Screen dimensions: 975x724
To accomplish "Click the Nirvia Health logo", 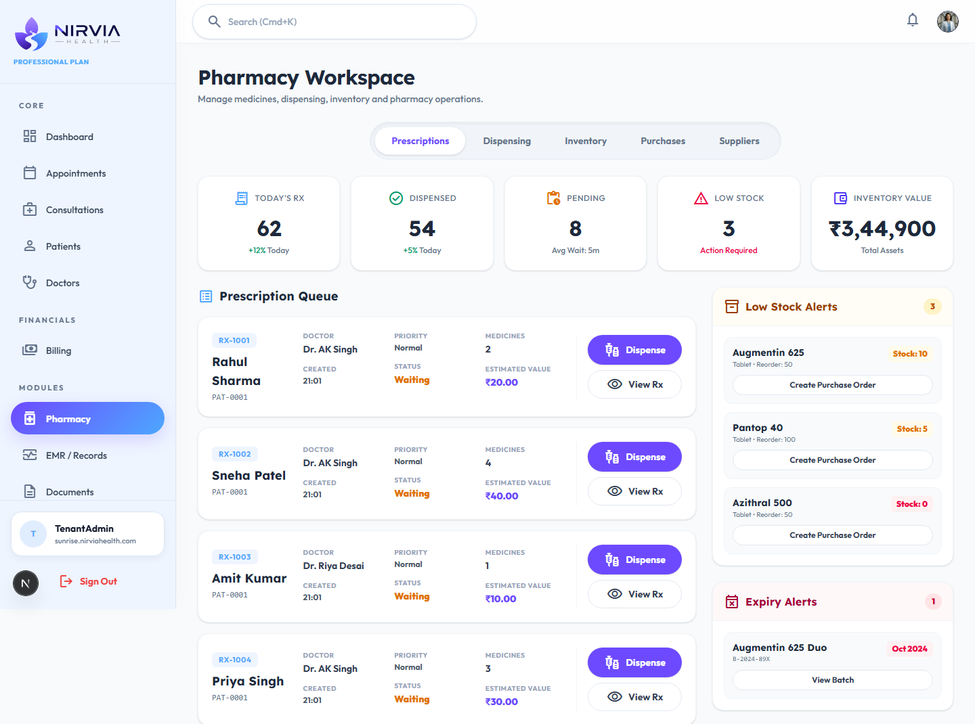I will [x=67, y=34].
